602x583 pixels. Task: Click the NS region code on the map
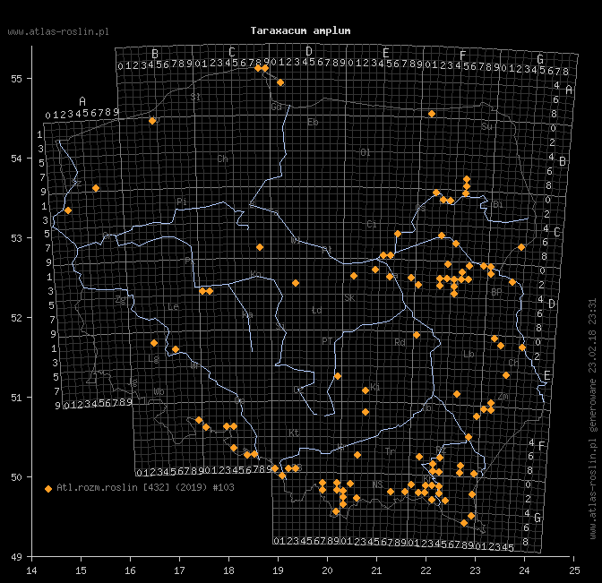coord(377,484)
